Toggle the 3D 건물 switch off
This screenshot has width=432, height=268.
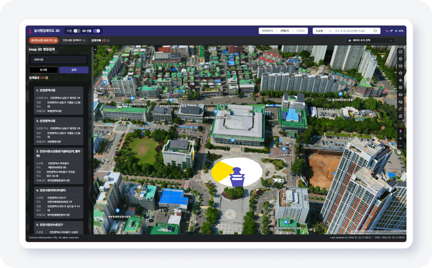[97, 31]
